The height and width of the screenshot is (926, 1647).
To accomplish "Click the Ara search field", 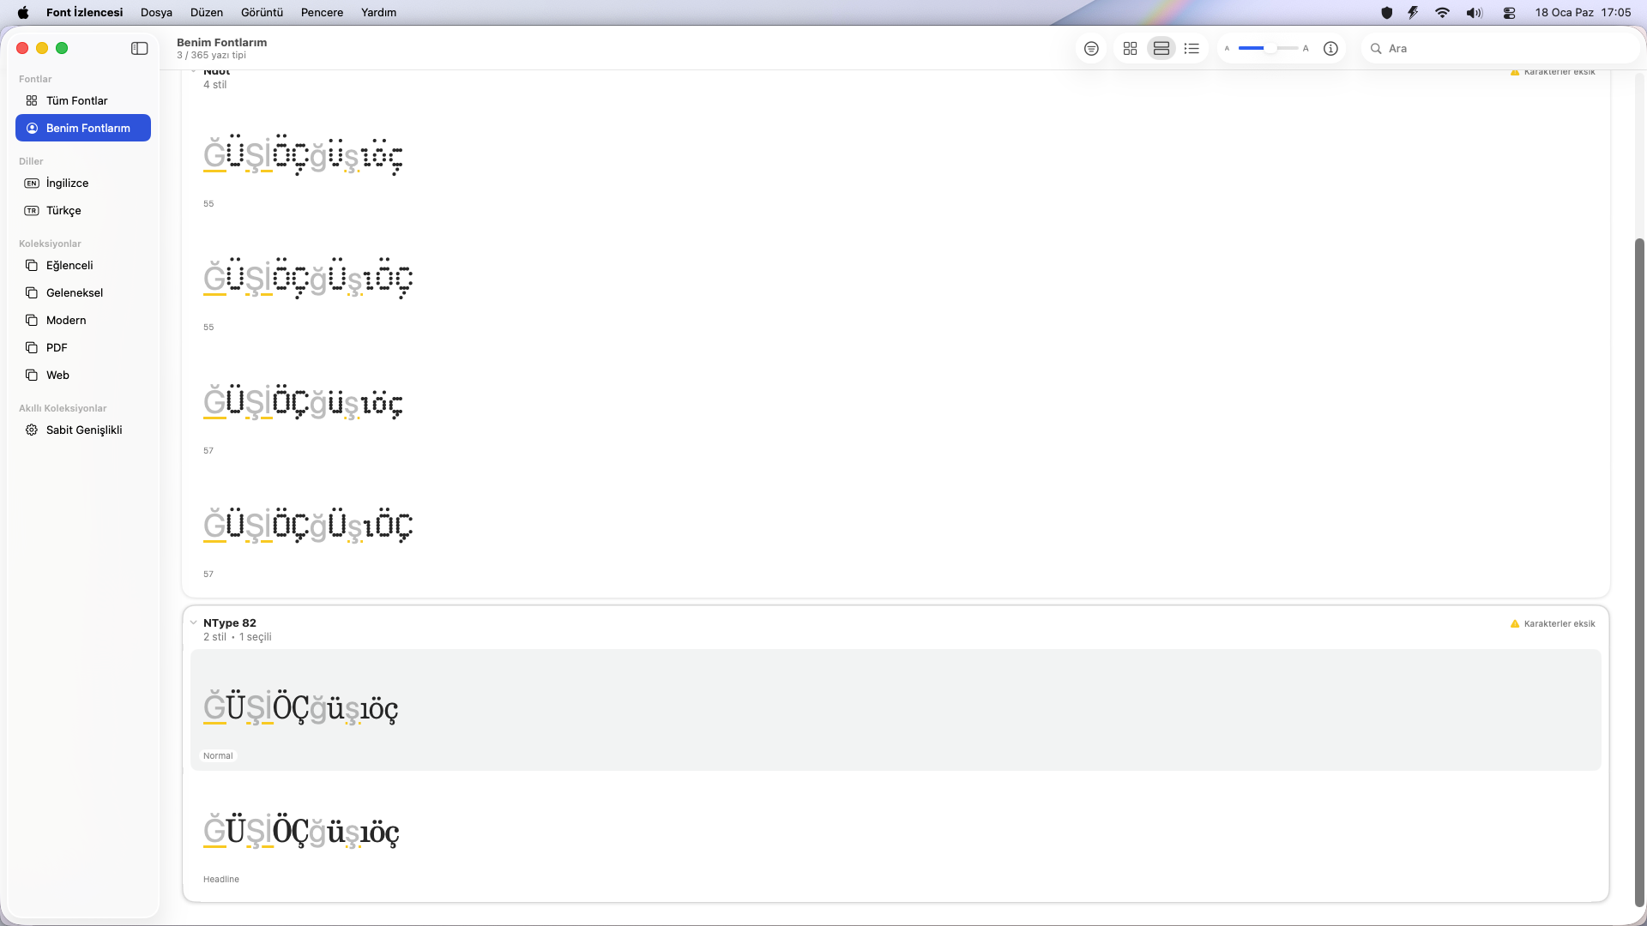I will click(x=1501, y=49).
